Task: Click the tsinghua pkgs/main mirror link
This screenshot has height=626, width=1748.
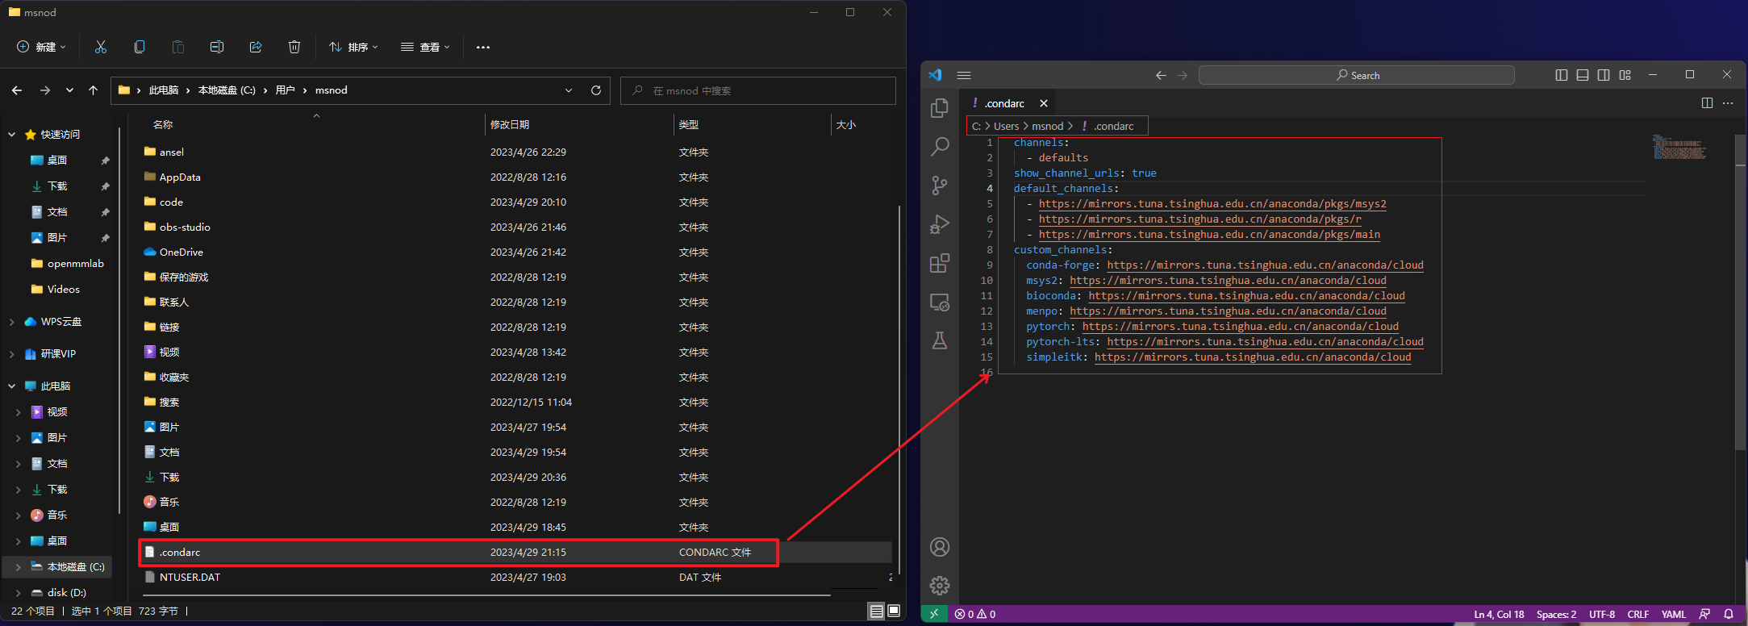Action: pos(1209,235)
